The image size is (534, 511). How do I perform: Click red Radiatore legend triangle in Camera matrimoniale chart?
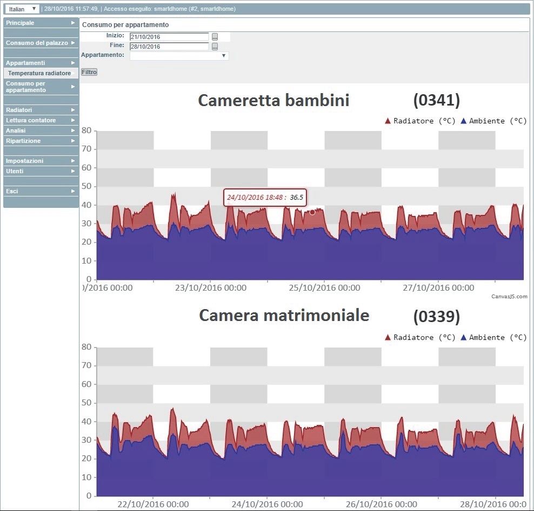tap(388, 337)
